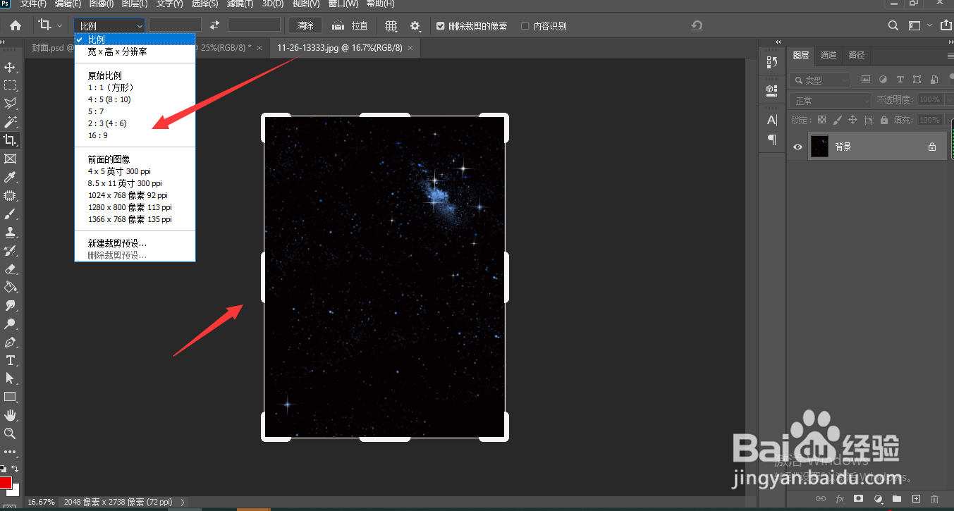
Task: Select the Move tool
Action: tap(10, 67)
